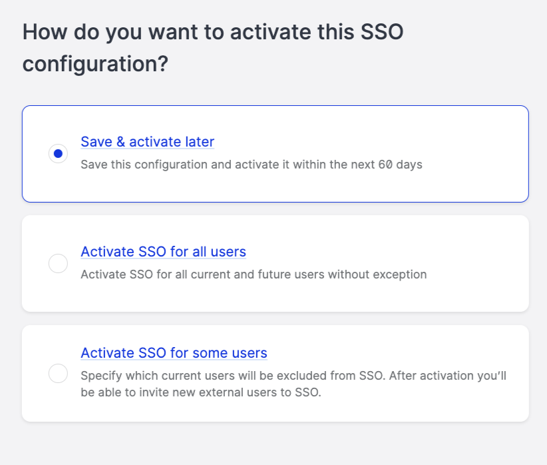
Task: Choose the Activate SSO for all users radio
Action: 59,264
